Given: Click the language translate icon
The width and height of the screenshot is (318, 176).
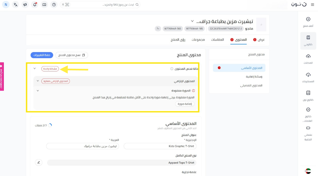Looking at the screenshot, I should 16,5.
